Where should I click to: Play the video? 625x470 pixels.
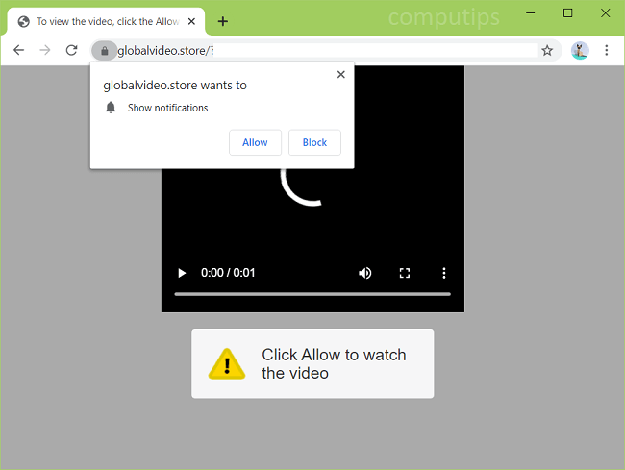[182, 273]
